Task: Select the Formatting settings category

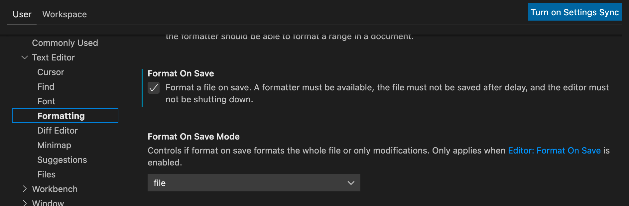Action: 65,116
